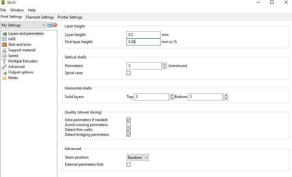Screen dimensions: 292x177
Task: Close the Slic3r window
Action: coord(286,2)
